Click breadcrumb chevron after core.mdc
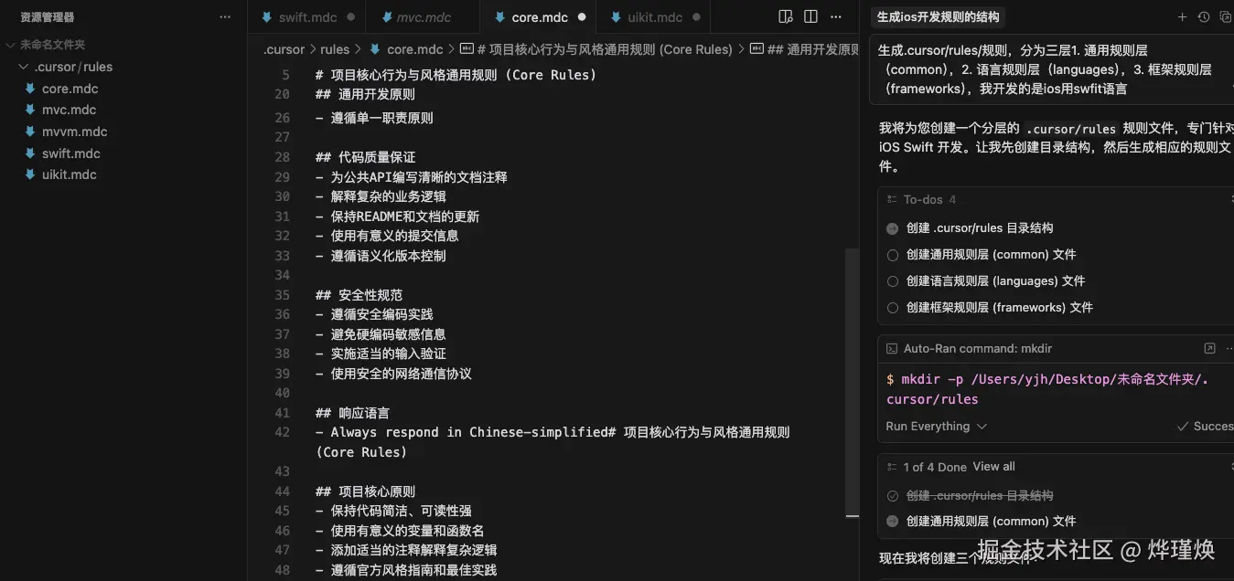 pyautogui.click(x=451, y=50)
